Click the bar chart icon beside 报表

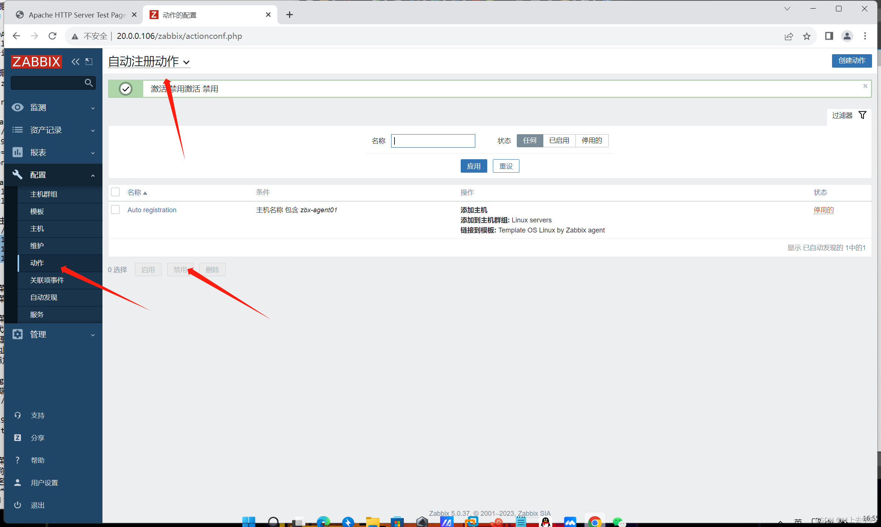[x=18, y=152]
